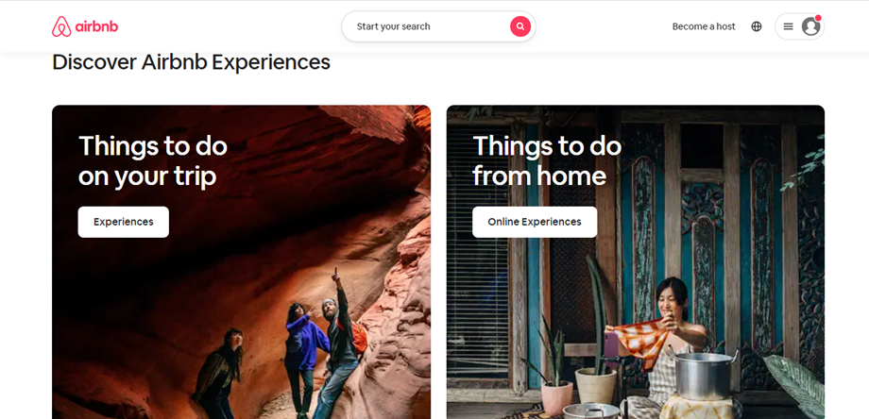This screenshot has width=869, height=419.
Task: Click the Things to do on your trip title
Action: click(x=153, y=161)
